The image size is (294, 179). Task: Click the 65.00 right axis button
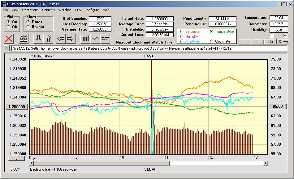coord(278,106)
